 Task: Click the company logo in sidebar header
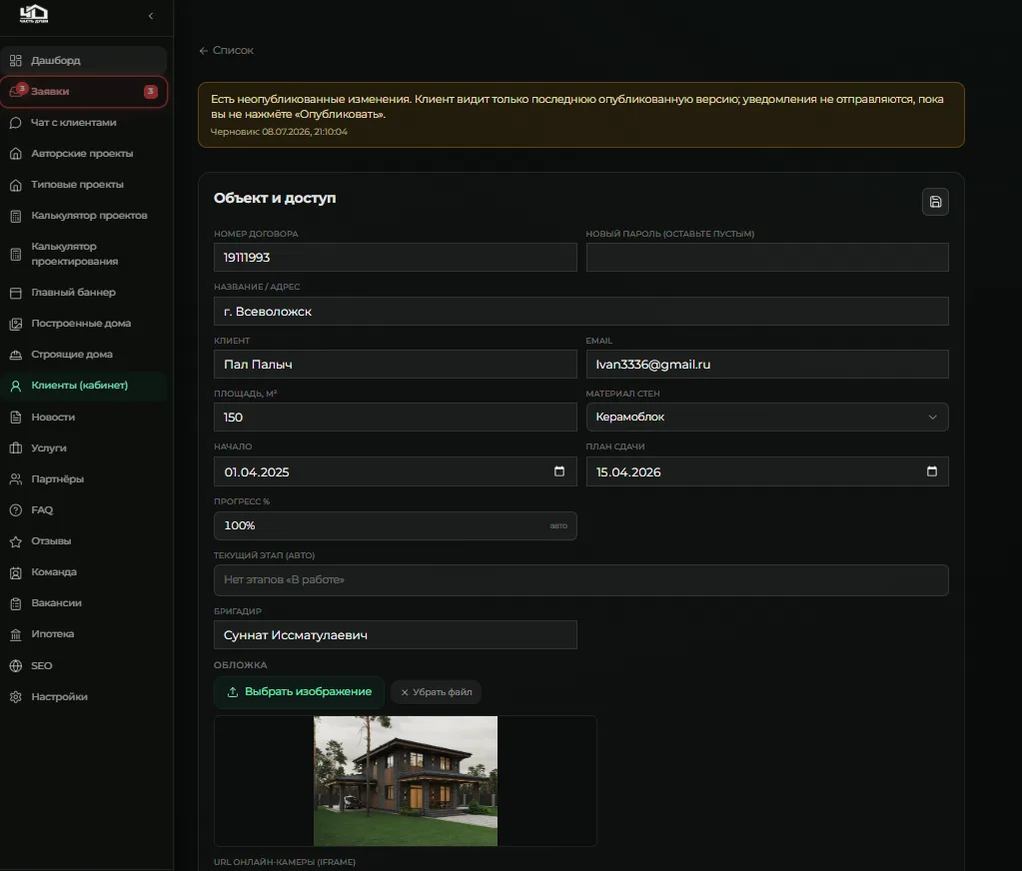tap(34, 14)
